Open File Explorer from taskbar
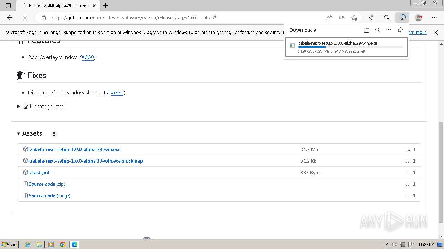 [39, 245]
